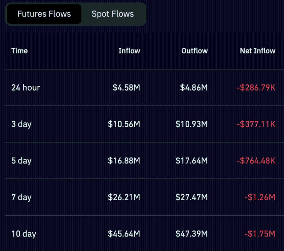The width and height of the screenshot is (284, 251).
Task: Click the $47.39M outflow value
Action: (x=192, y=234)
